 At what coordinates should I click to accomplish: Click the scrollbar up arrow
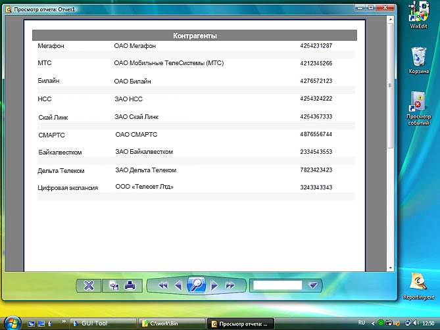tap(390, 19)
